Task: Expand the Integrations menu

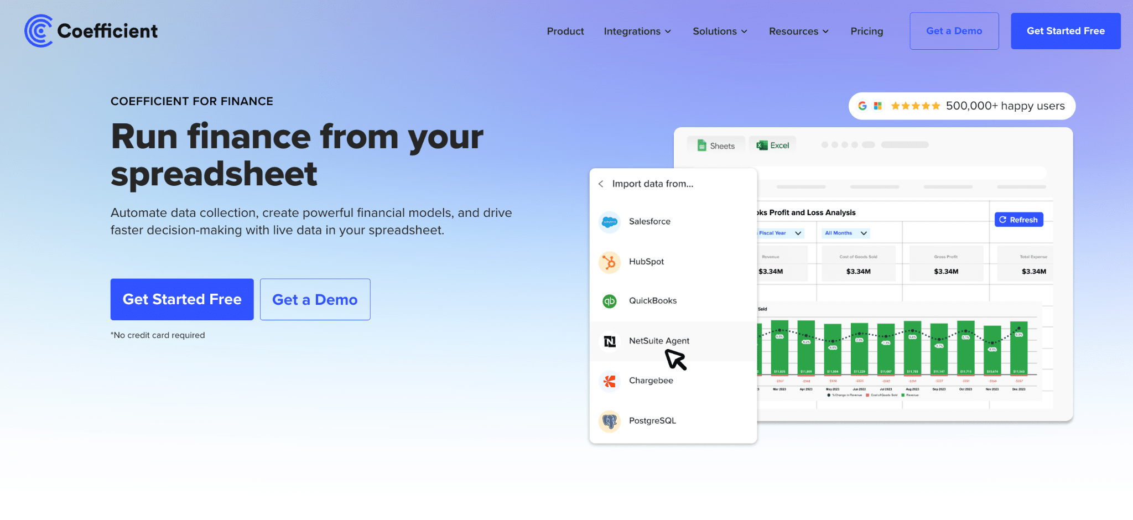Action: pyautogui.click(x=637, y=32)
